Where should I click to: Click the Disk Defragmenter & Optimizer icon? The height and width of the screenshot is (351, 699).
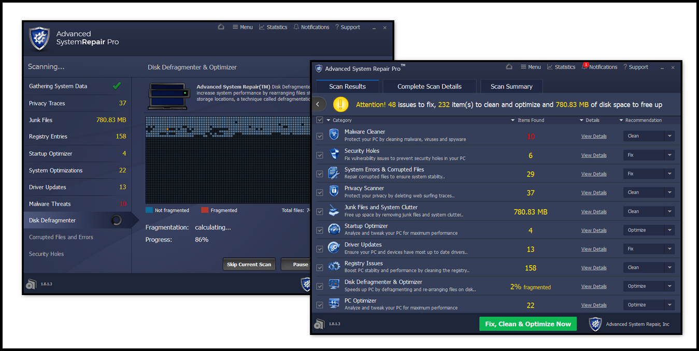pos(334,285)
